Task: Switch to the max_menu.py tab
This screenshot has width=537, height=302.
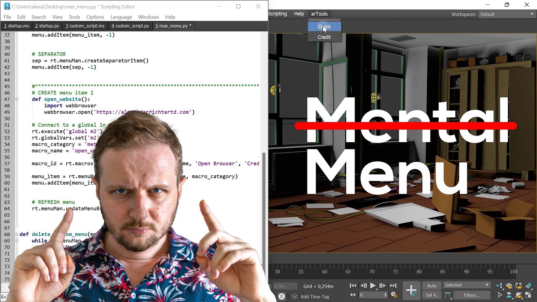Action: pos(173,26)
